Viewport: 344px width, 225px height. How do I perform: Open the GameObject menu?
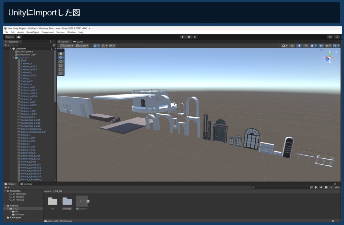(33, 32)
